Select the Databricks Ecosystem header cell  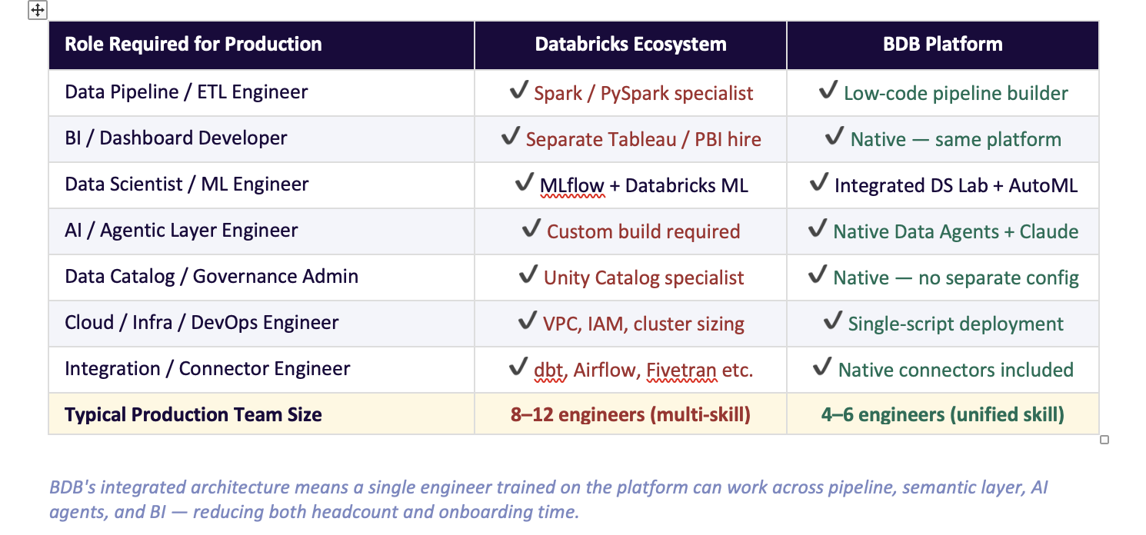coord(629,44)
